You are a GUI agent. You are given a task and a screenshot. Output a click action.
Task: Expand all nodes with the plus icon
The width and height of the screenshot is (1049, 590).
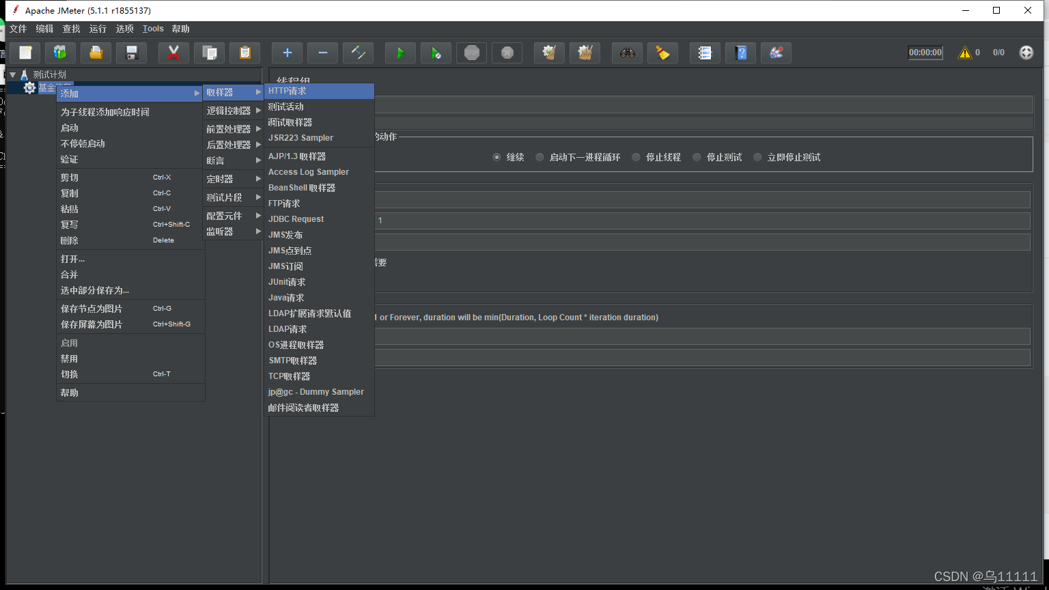point(288,53)
